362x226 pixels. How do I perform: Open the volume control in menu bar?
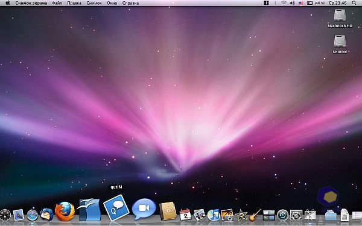tap(292, 3)
